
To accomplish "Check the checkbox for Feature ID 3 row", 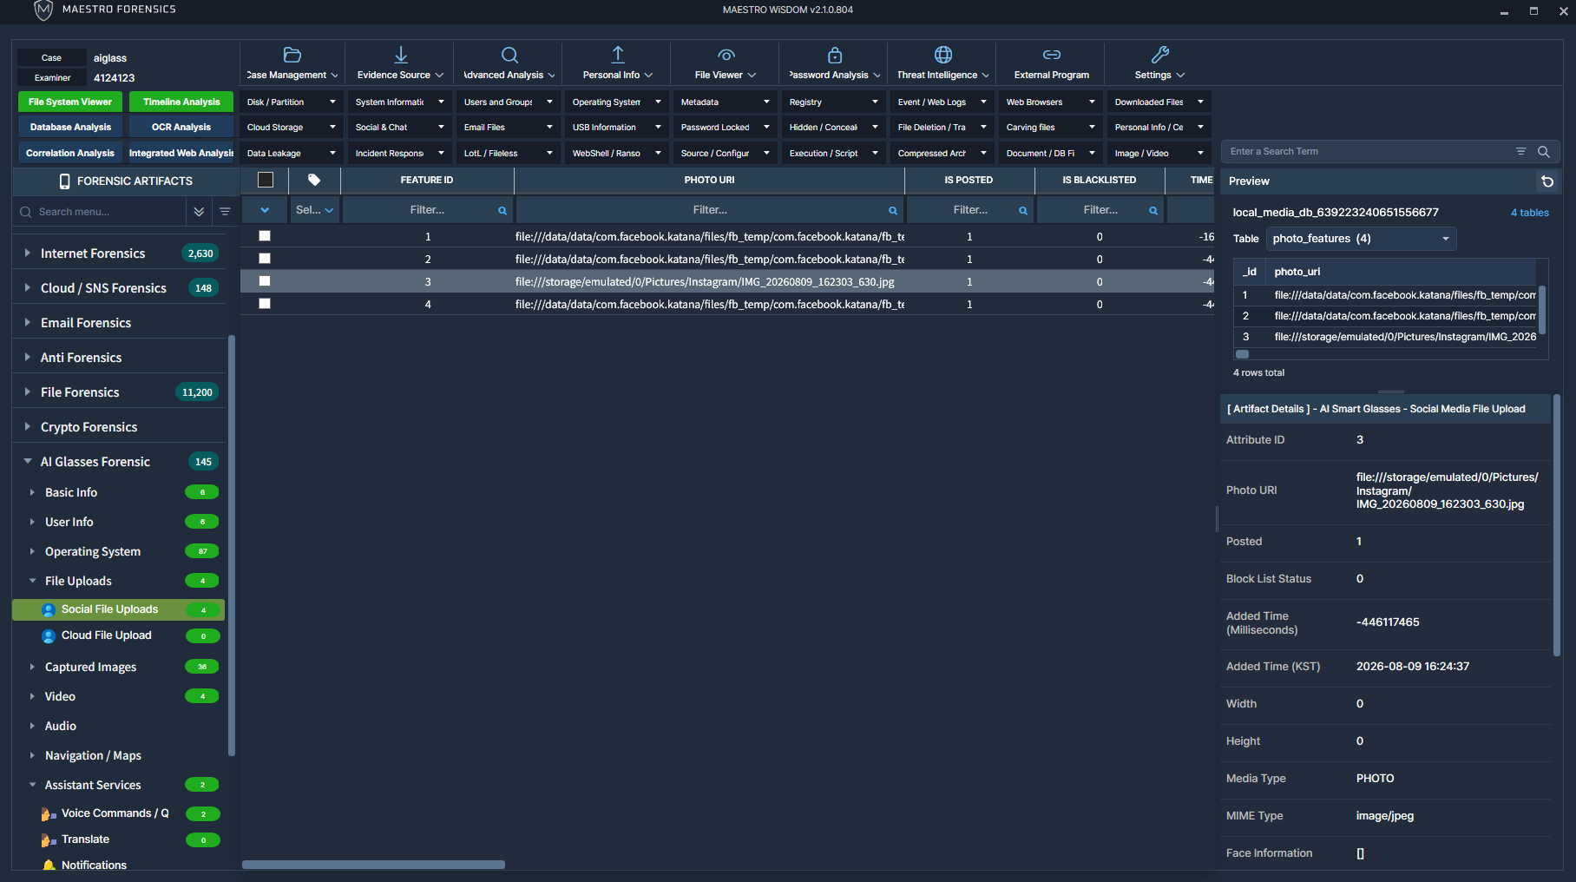I will pos(265,281).
